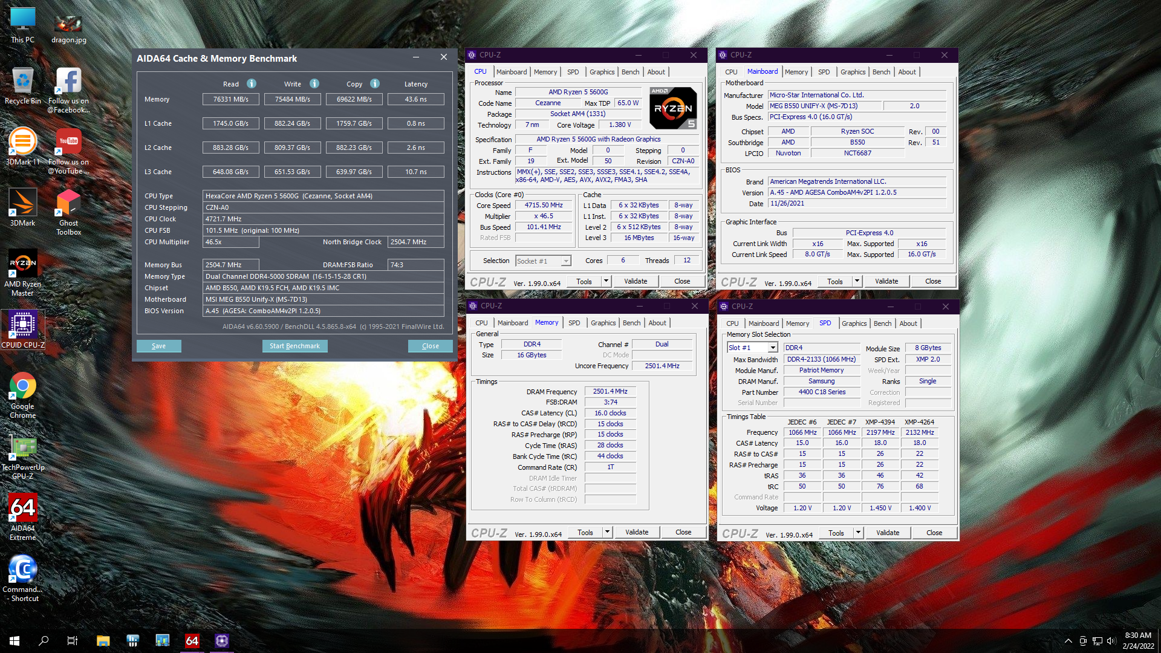
Task: Expand Tools dropdown arrow in SPD window
Action: click(858, 533)
